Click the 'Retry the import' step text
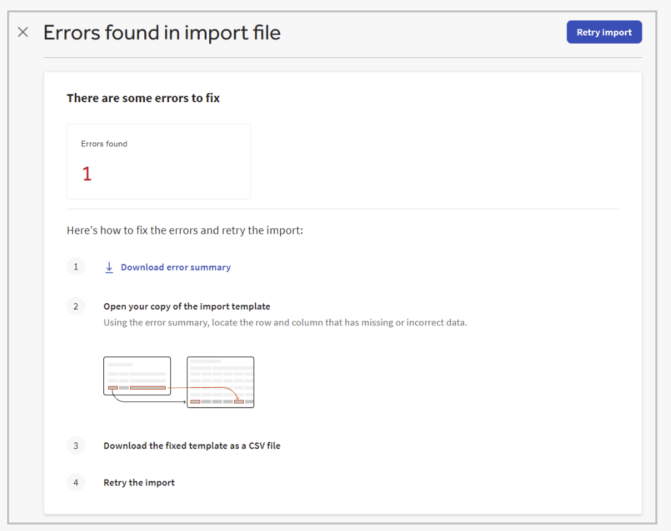Viewport: 671px width, 531px height. pyautogui.click(x=139, y=482)
